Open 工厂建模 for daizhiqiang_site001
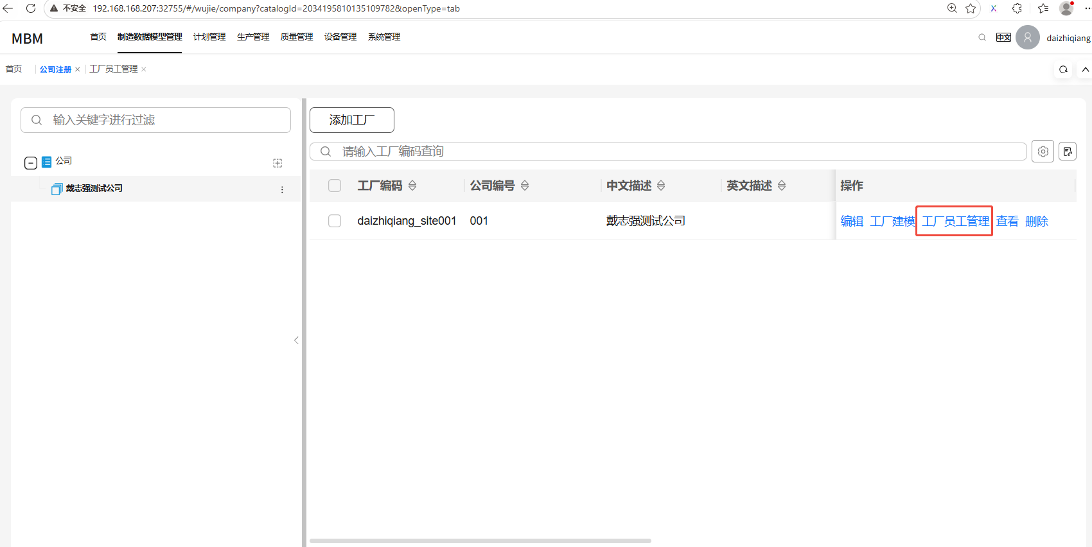The width and height of the screenshot is (1092, 547). 892,221
